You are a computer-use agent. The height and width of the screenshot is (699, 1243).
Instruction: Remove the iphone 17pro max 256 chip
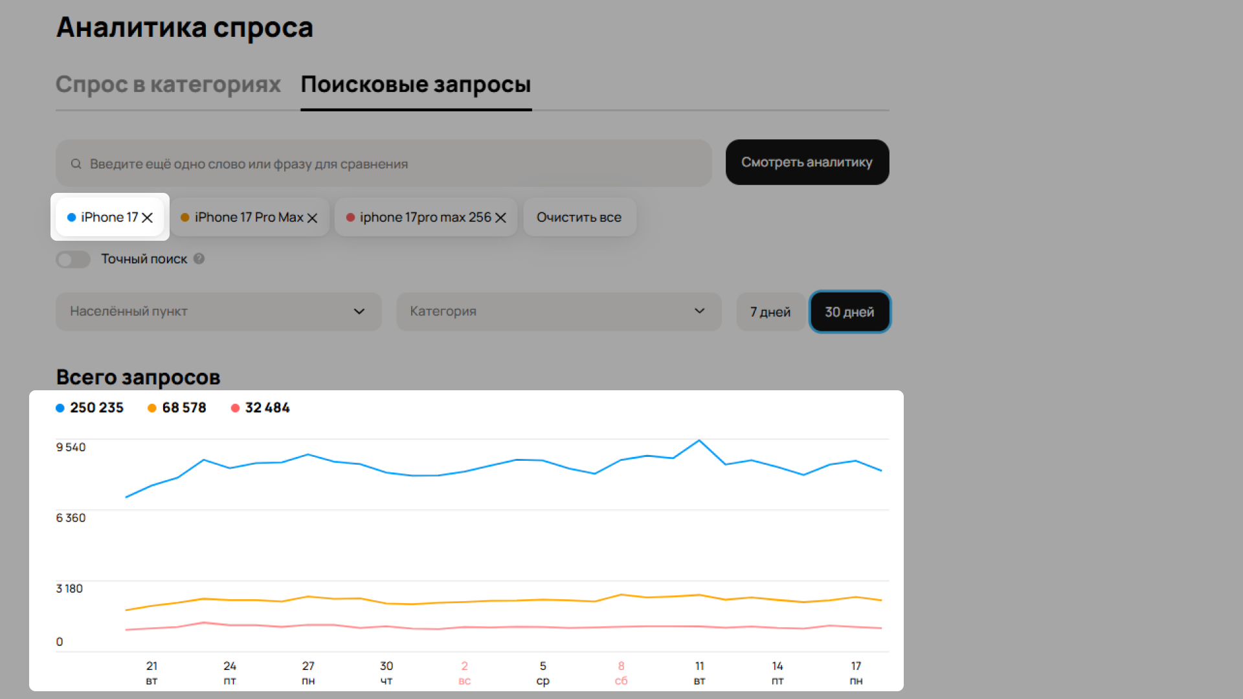pyautogui.click(x=500, y=218)
